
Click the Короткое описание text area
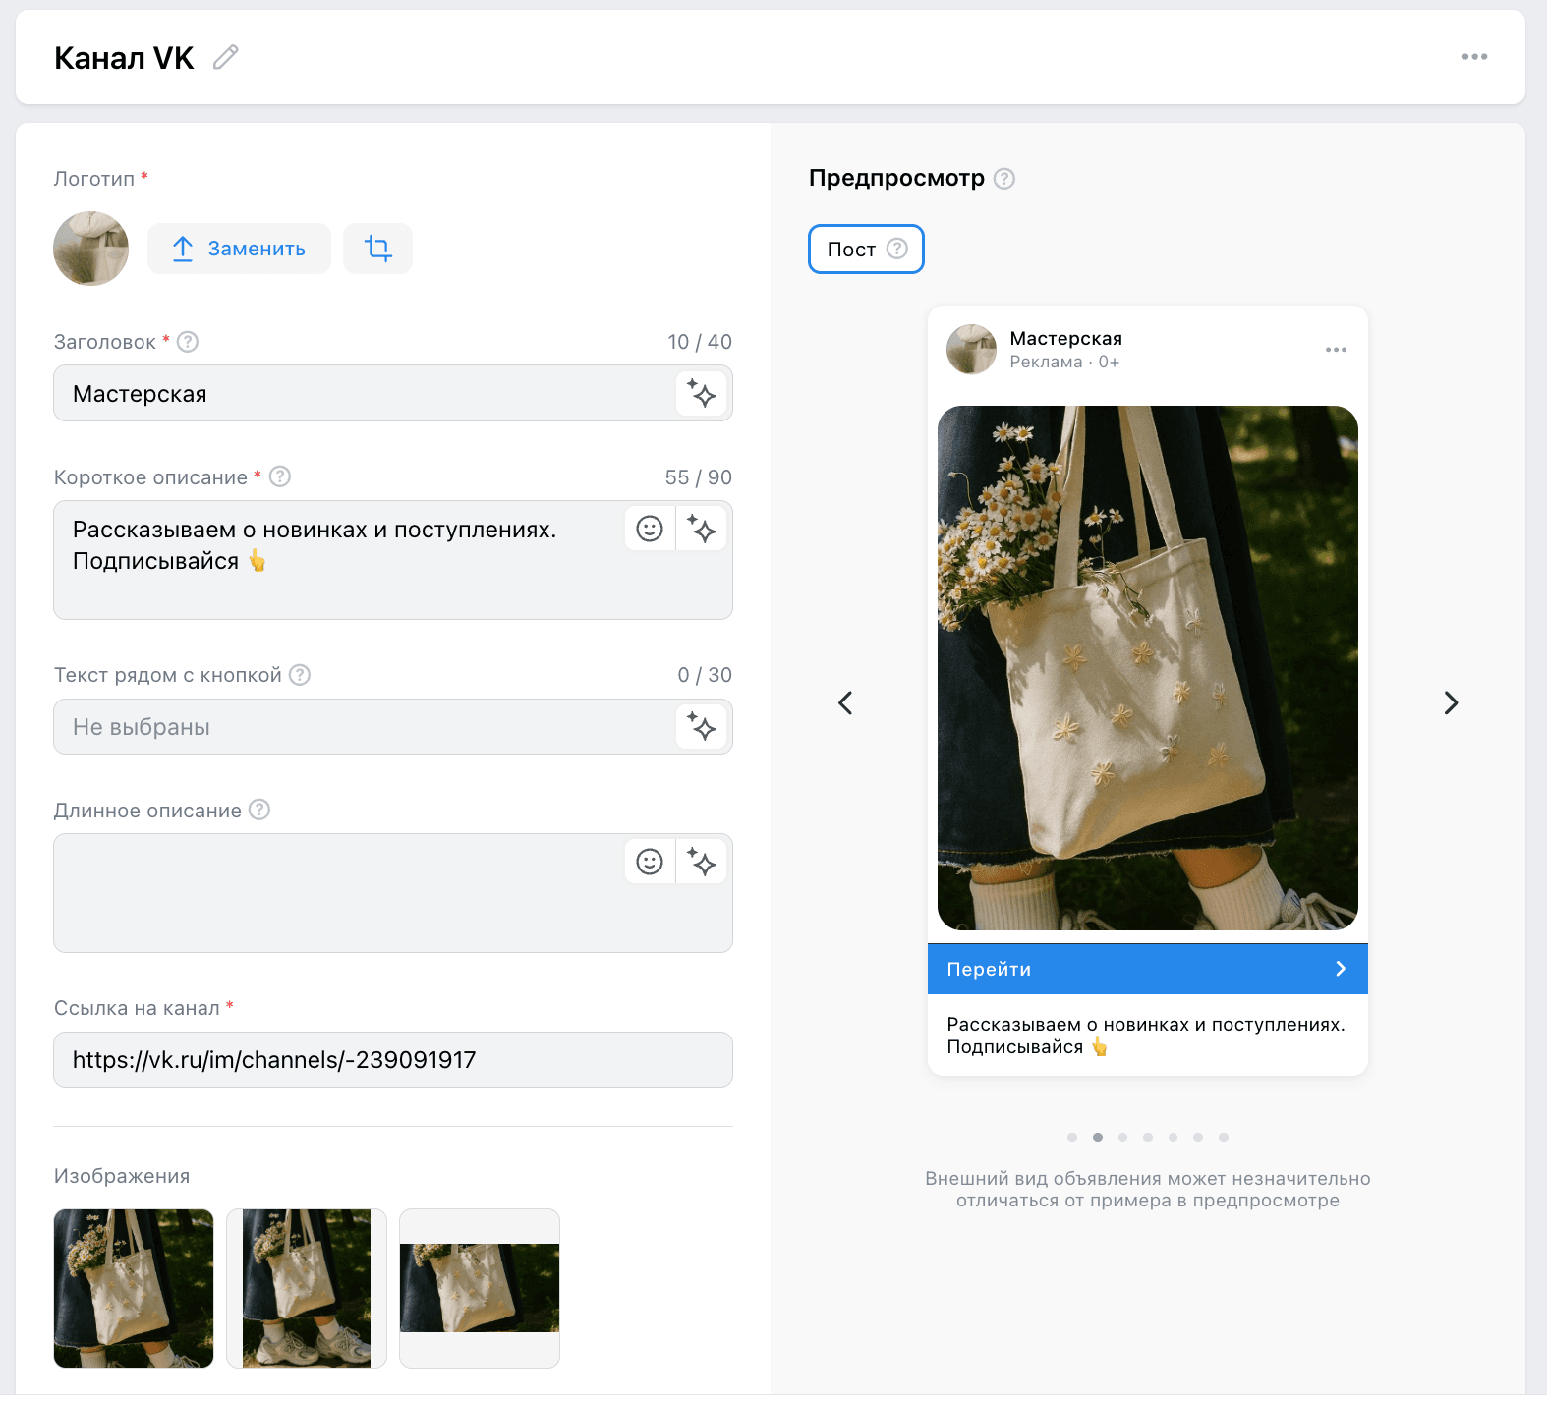(393, 560)
